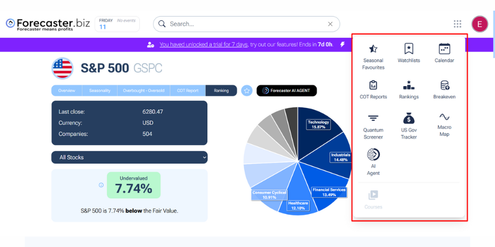Select the Ranking tab
This screenshot has width=495, height=247.
tap(221, 90)
